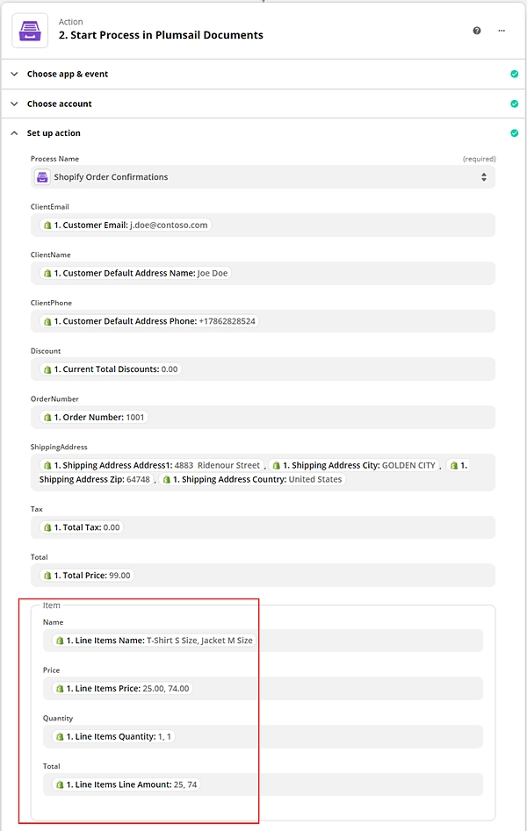527x831 pixels.
Task: Click Shopify icon in Line Items Quantity token
Action: [60, 736]
